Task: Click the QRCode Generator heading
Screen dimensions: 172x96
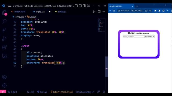Action: coord(139,33)
